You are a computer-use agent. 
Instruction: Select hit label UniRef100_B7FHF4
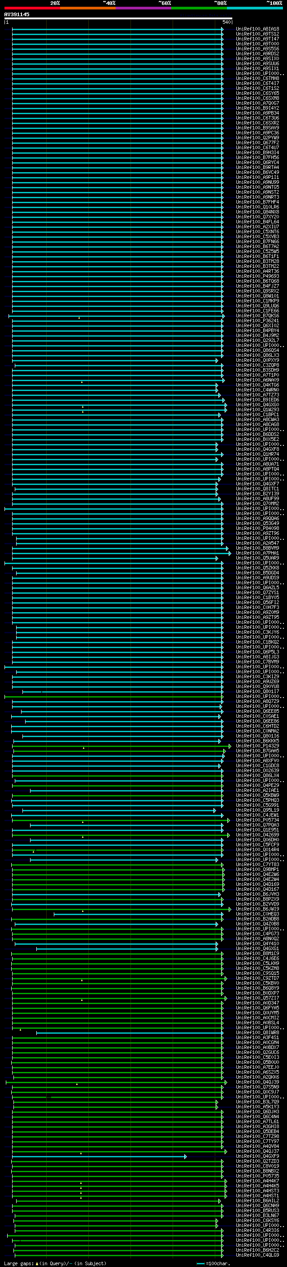pyautogui.click(x=257, y=202)
